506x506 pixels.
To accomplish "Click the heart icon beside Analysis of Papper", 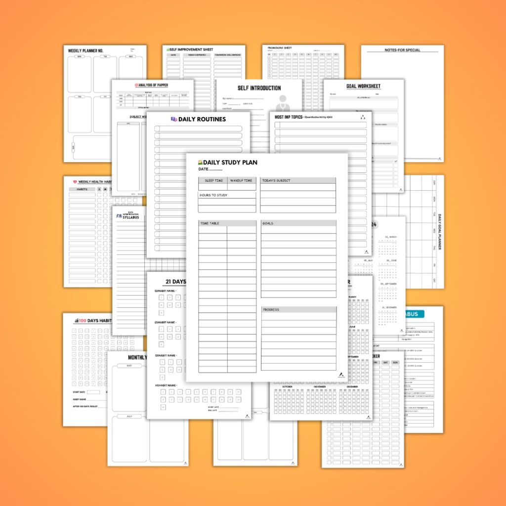I will coord(136,85).
